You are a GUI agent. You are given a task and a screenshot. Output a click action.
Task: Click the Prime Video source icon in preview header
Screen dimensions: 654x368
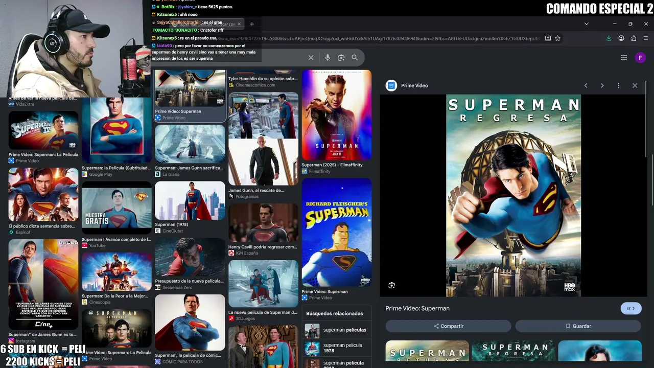pos(391,85)
